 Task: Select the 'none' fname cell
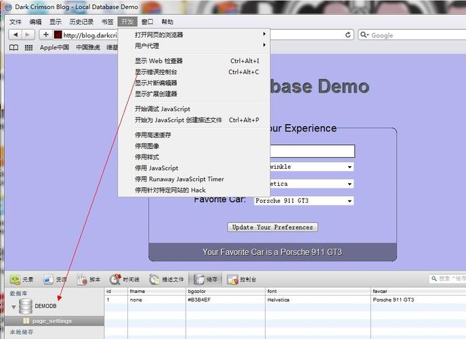click(156, 300)
